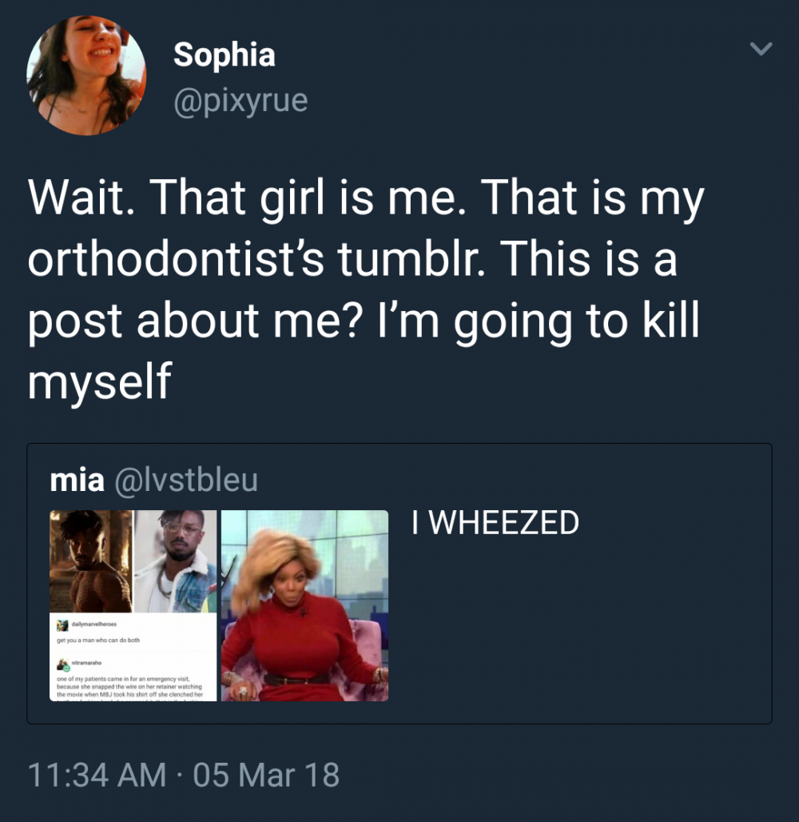The width and height of the screenshot is (799, 822).
Task: Click the name mia in the quoted tweet
Action: (77, 480)
